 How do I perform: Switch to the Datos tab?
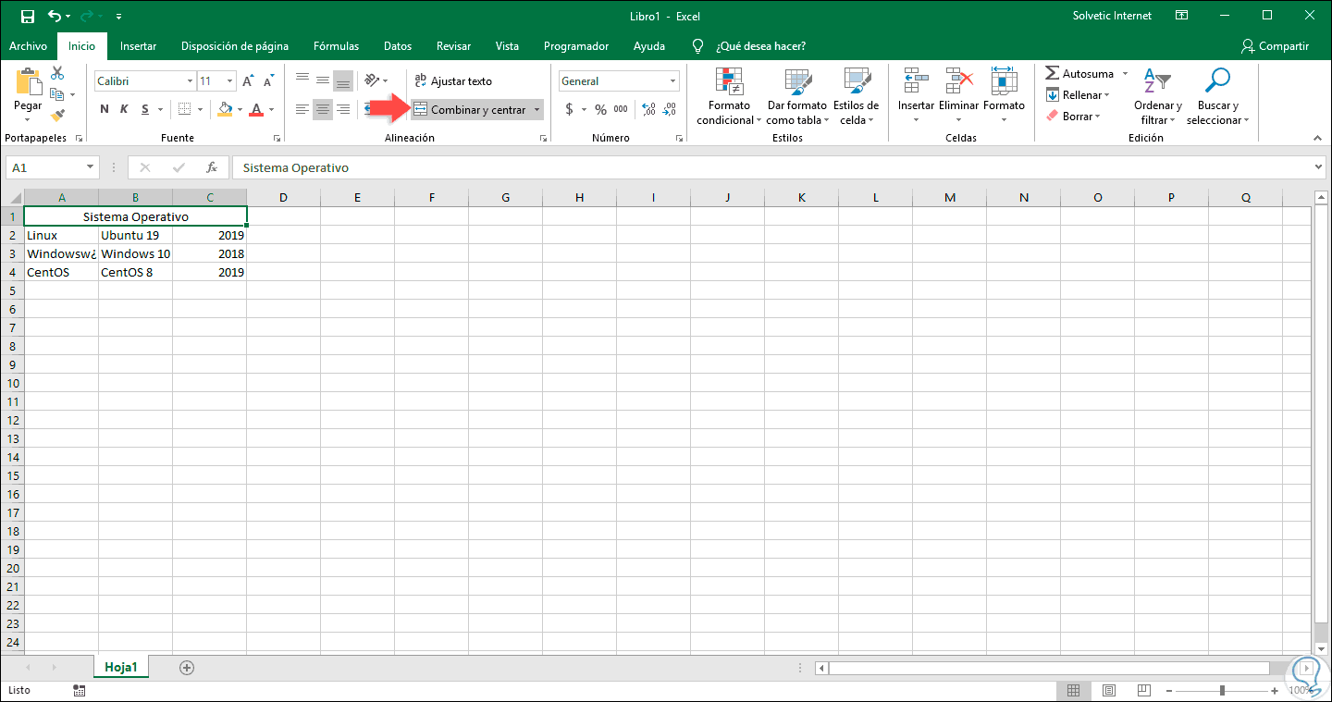[398, 45]
